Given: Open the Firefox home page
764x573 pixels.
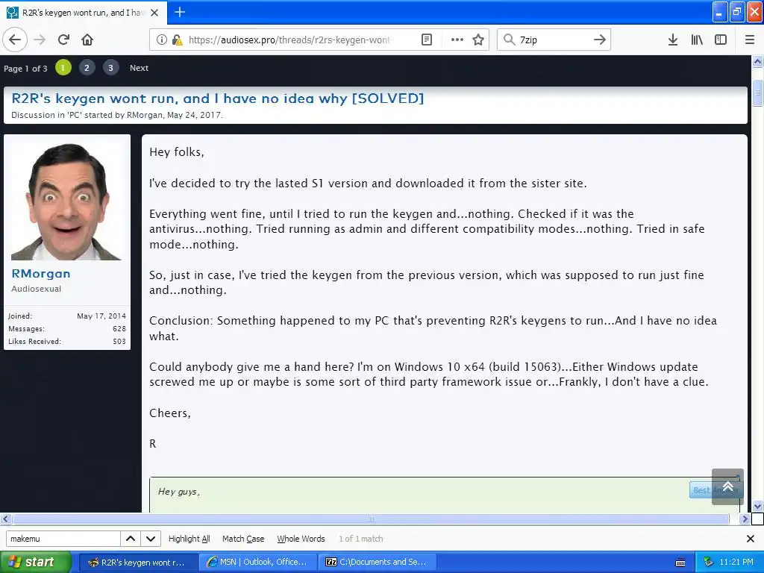Looking at the screenshot, I should [87, 40].
